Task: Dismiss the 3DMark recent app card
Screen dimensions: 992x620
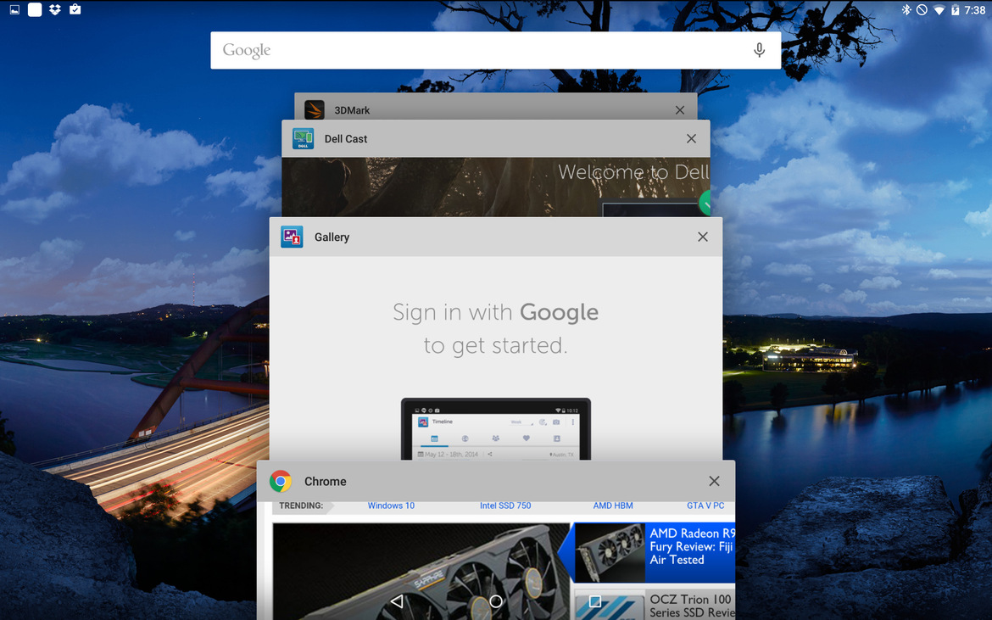Action: coord(680,110)
